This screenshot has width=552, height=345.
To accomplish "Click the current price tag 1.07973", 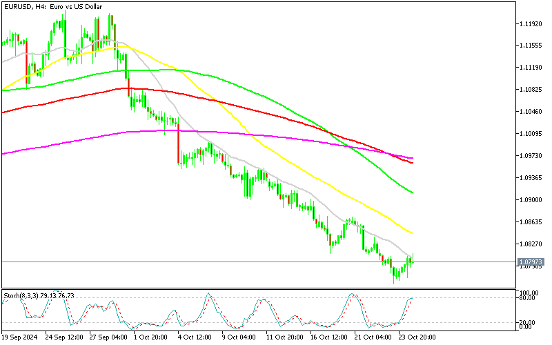I will (x=531, y=262).
